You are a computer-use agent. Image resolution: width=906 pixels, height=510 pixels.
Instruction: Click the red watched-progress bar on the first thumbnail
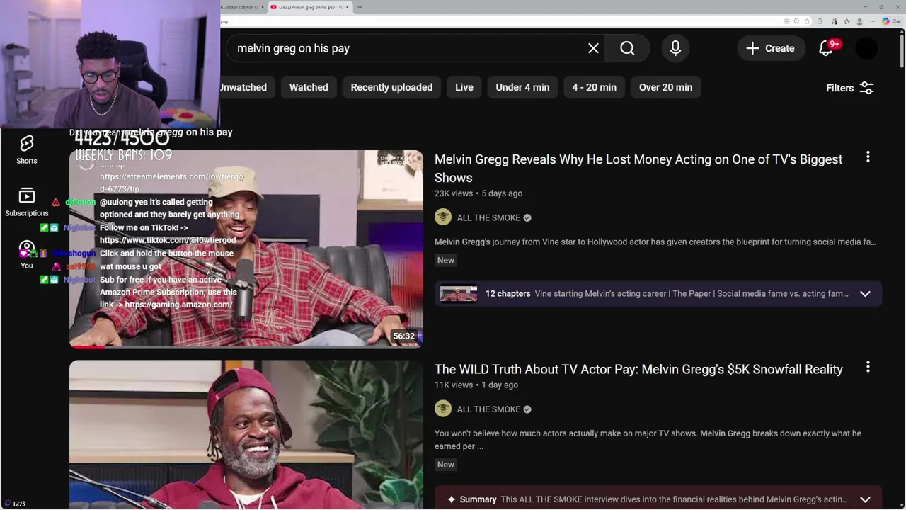point(86,347)
